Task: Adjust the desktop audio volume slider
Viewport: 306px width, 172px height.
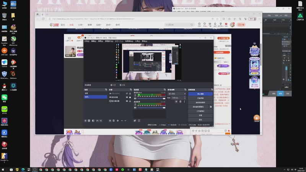Action: (151, 108)
